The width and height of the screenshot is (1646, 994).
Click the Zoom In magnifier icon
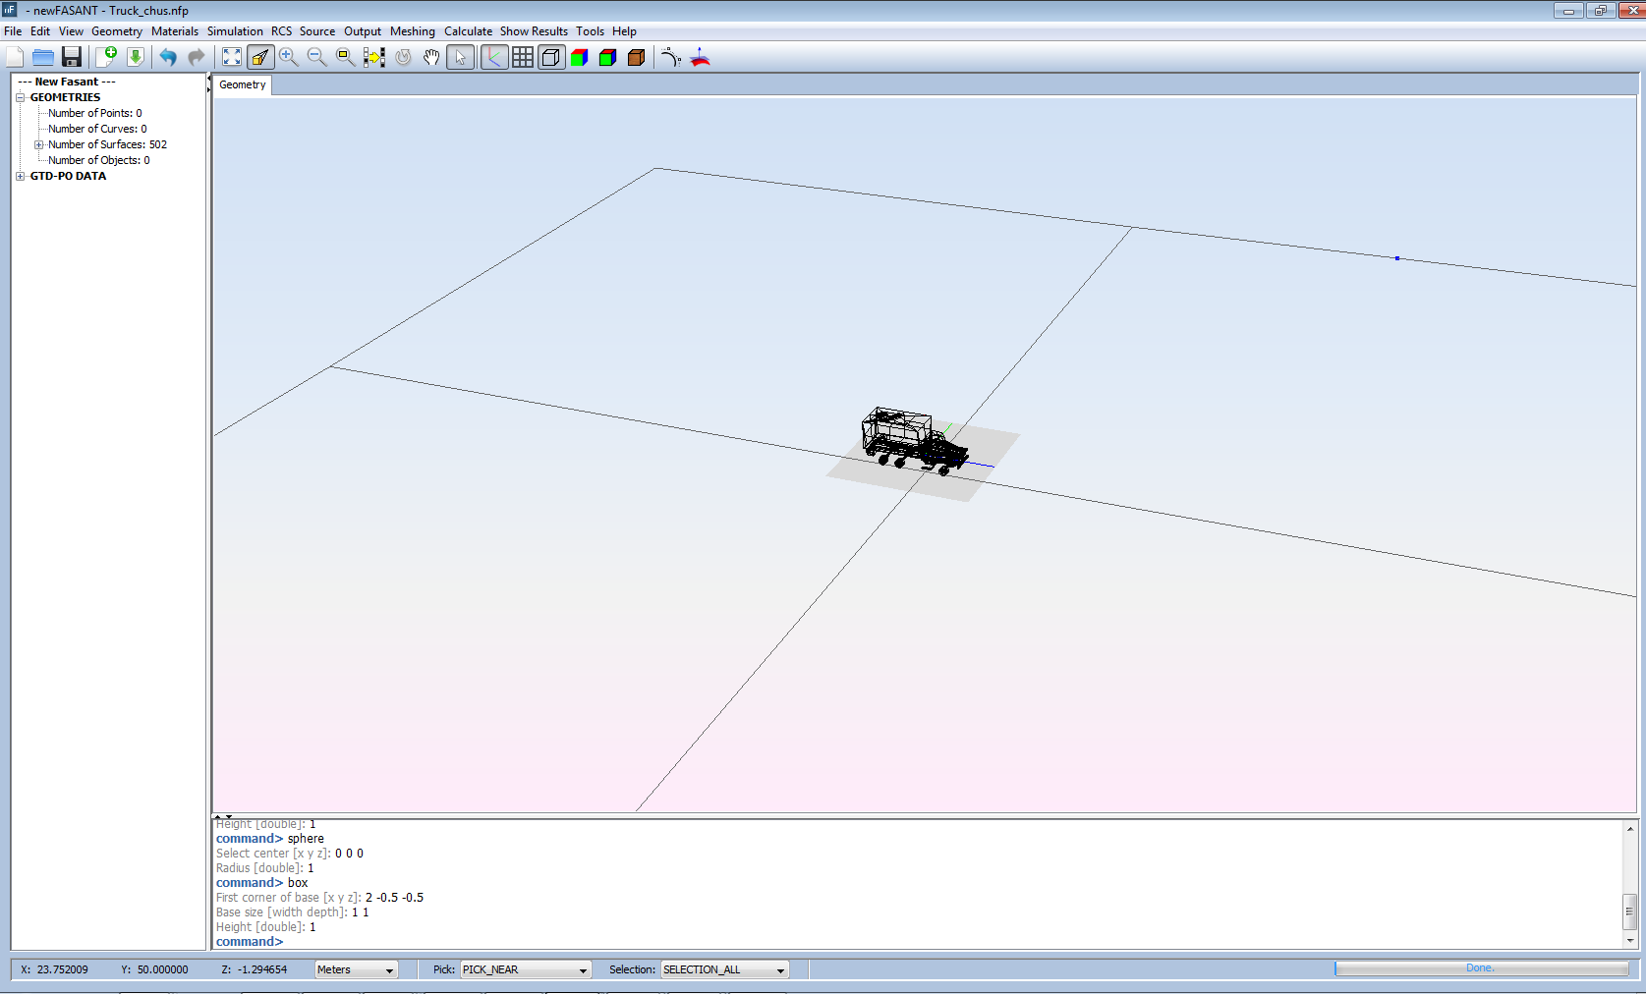click(288, 57)
